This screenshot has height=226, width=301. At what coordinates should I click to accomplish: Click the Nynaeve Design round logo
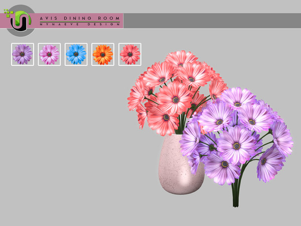point(21,21)
